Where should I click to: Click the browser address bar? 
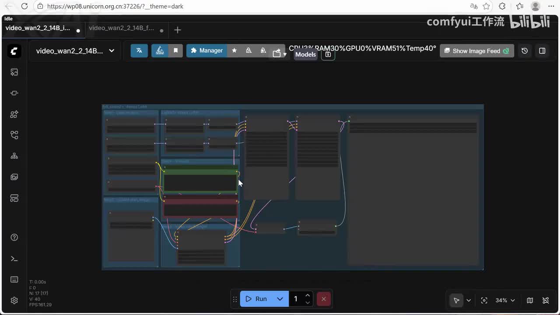click(x=250, y=7)
